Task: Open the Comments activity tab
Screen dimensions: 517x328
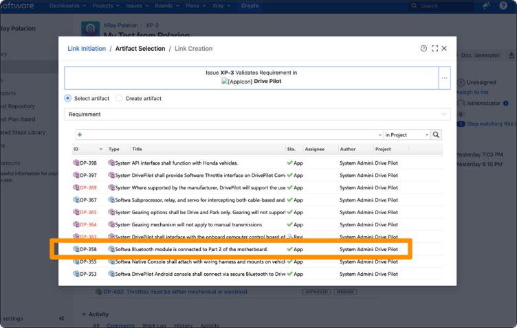Action: click(x=121, y=325)
